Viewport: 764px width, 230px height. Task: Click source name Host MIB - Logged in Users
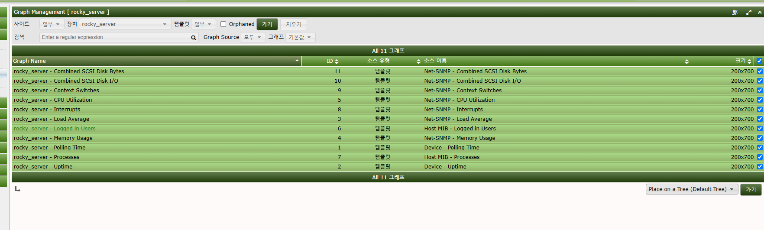pyautogui.click(x=460, y=129)
